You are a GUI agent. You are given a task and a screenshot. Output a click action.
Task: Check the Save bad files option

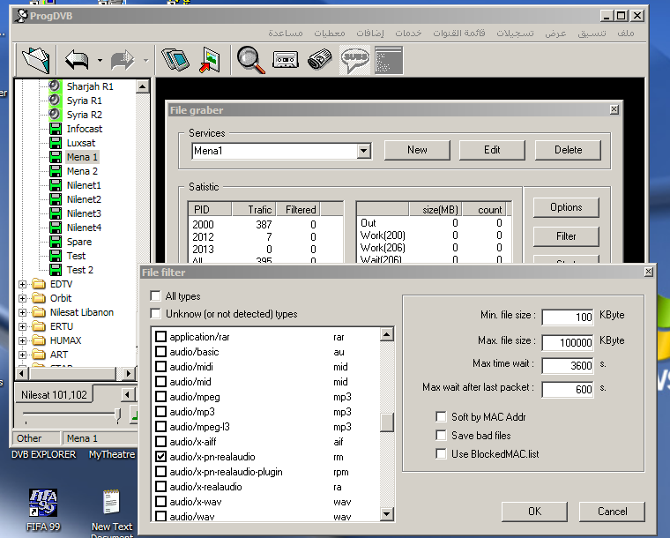[442, 436]
